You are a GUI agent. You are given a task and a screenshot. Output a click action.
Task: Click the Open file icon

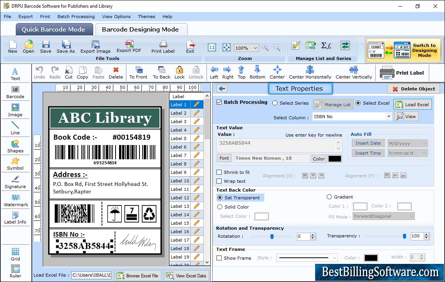[29, 47]
